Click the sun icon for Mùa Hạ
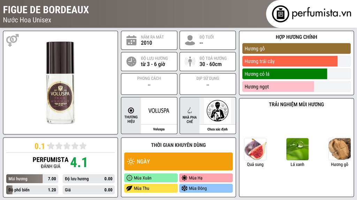Image resolution: width=357 pixels, height=200 pixels. [x=184, y=178]
